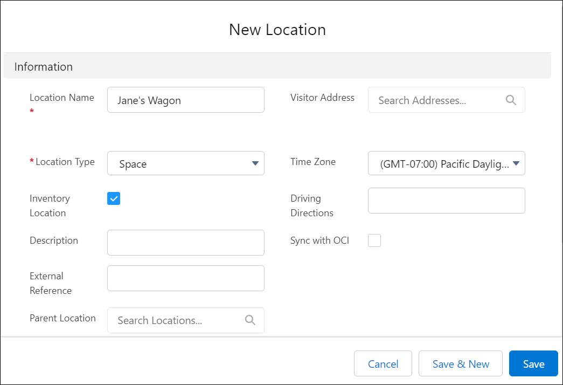This screenshot has height=385, width=563.
Task: Click the Information section header
Action: pos(277,66)
